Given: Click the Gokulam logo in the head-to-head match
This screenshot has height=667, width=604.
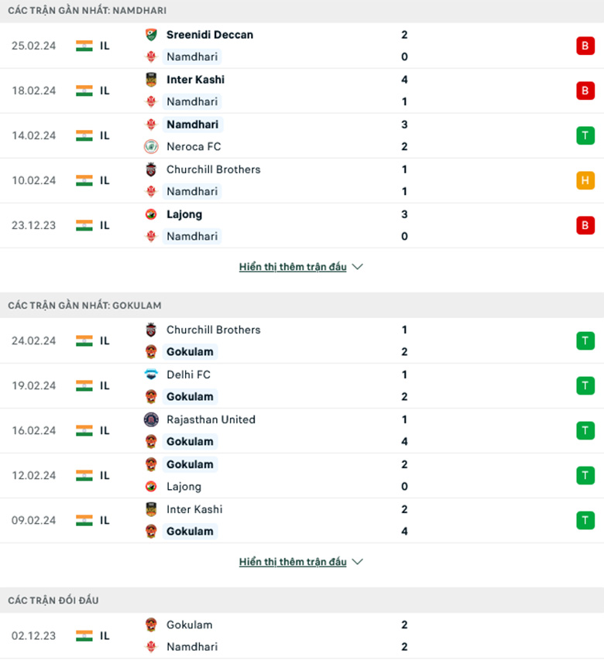Looking at the screenshot, I should [x=151, y=625].
